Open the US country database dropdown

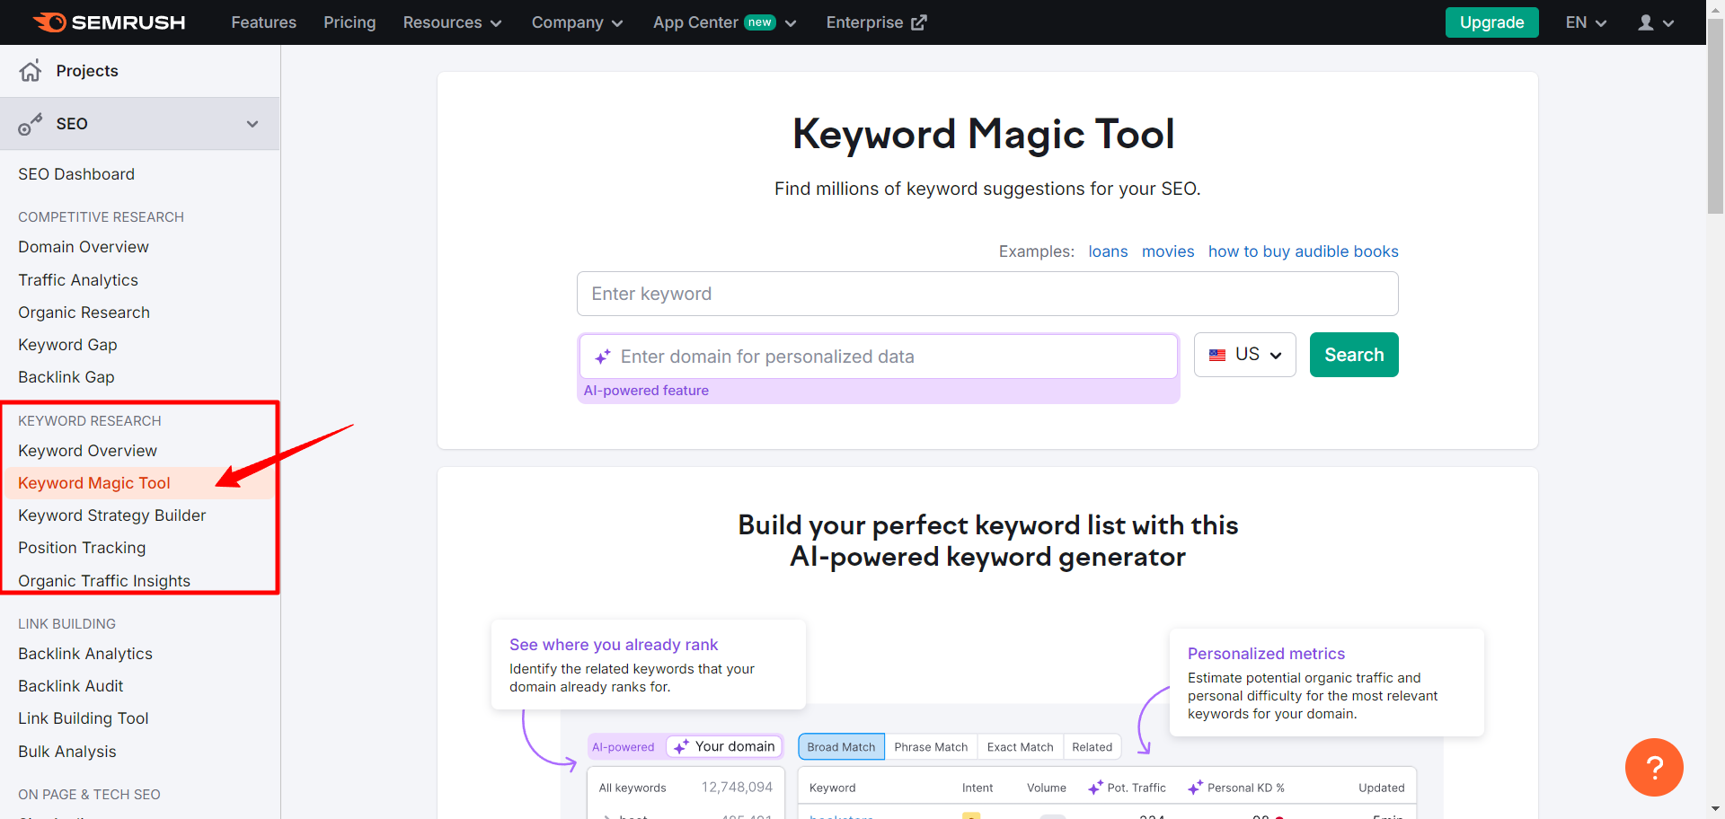1244,355
